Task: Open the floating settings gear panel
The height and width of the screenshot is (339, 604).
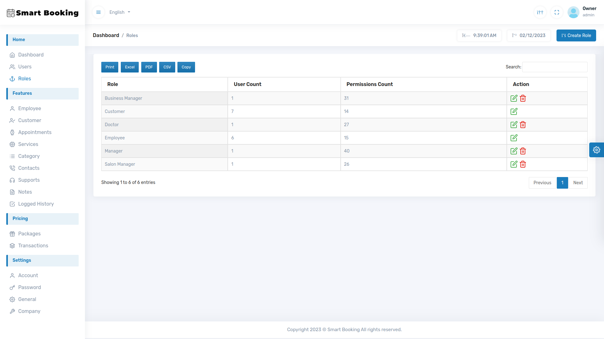Action: (596, 150)
